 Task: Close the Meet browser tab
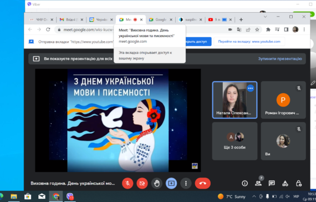(x=141, y=19)
